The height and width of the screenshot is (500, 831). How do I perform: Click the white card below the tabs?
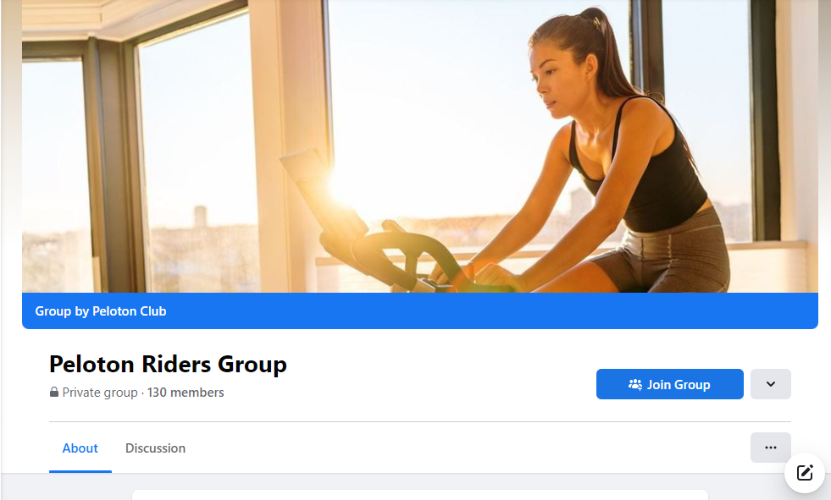[420, 495]
